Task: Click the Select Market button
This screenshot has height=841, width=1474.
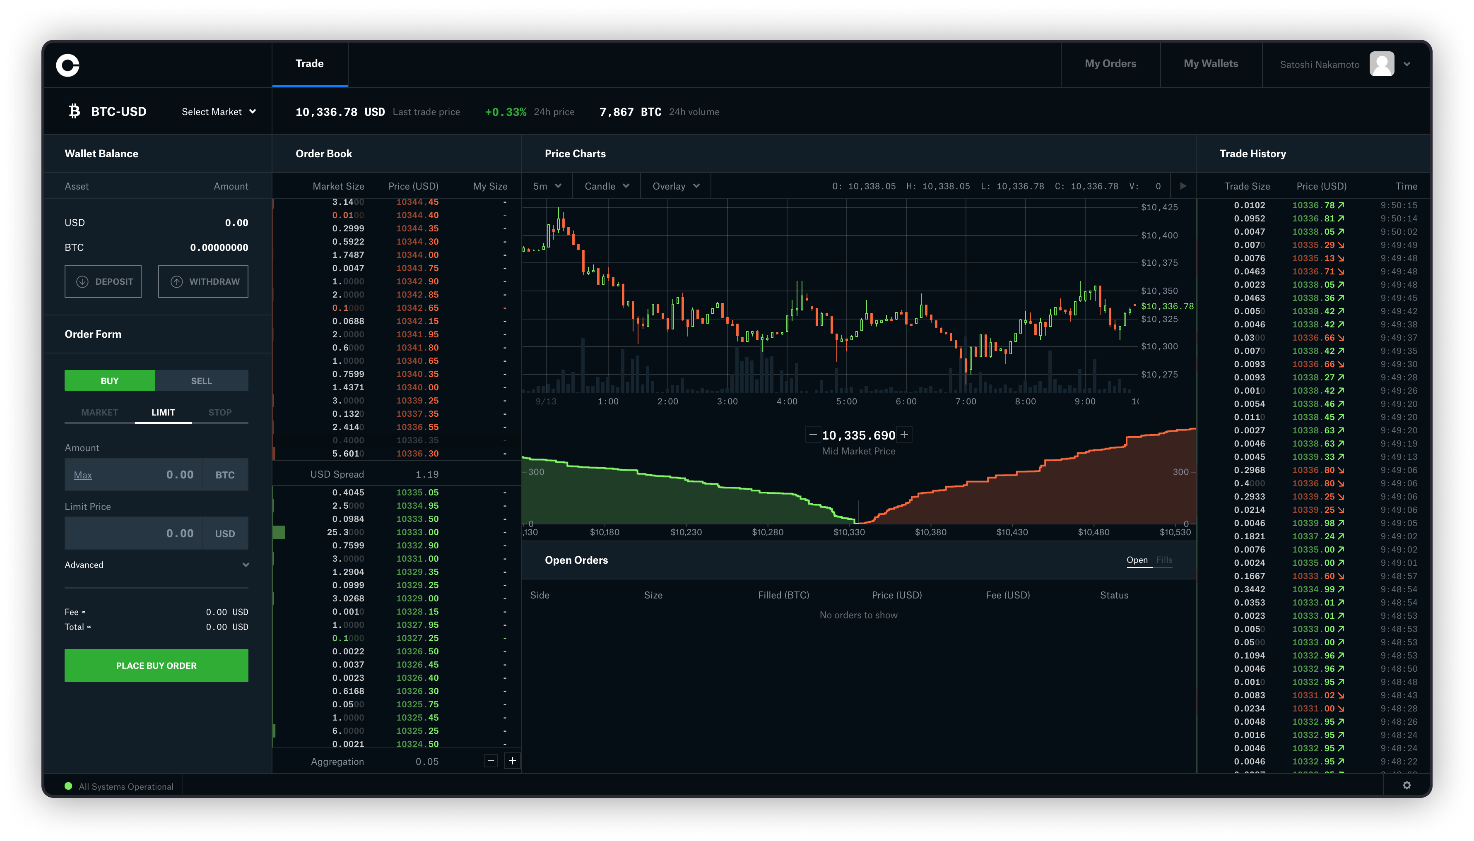Action: tap(219, 111)
